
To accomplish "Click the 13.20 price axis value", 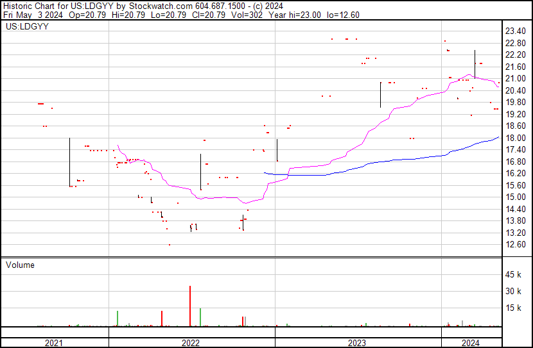I will click(x=515, y=233).
